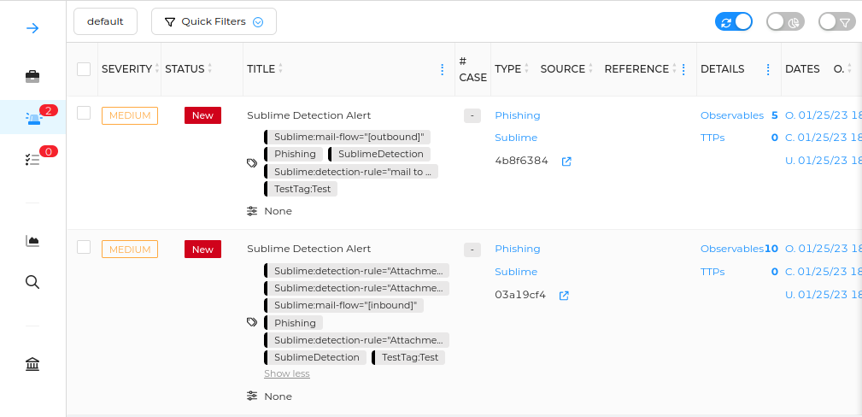The height and width of the screenshot is (417, 862).
Task: Tick the select-all alerts checkbox in header
Action: coord(84,69)
